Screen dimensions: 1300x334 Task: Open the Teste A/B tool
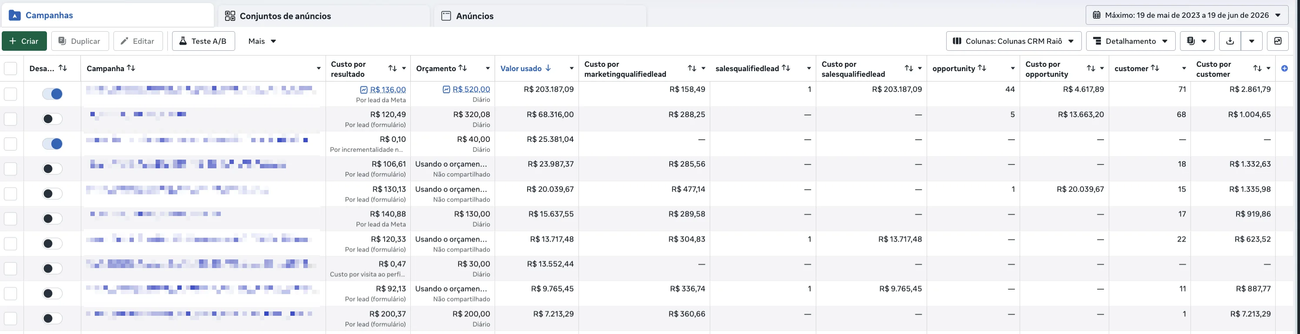[203, 41]
